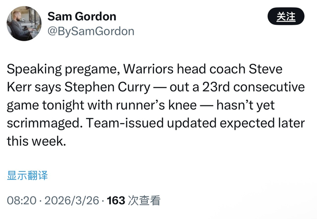Viewport: 317px width, 219px height.
Task: Open Sam Gordon's profile picture
Action: pos(24,24)
